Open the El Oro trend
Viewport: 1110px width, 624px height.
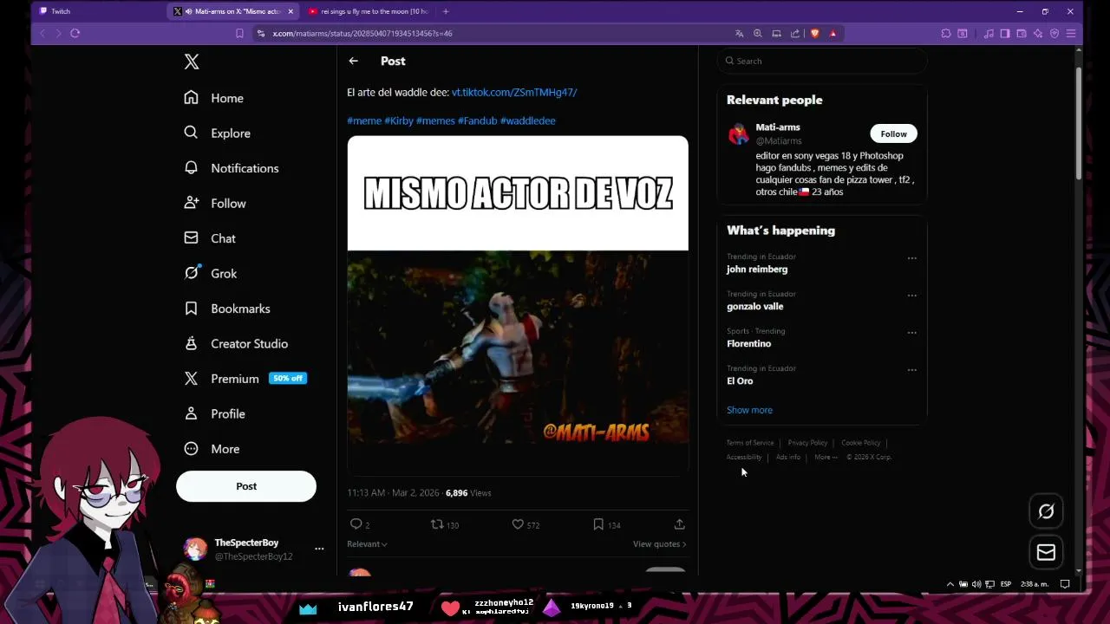(740, 381)
